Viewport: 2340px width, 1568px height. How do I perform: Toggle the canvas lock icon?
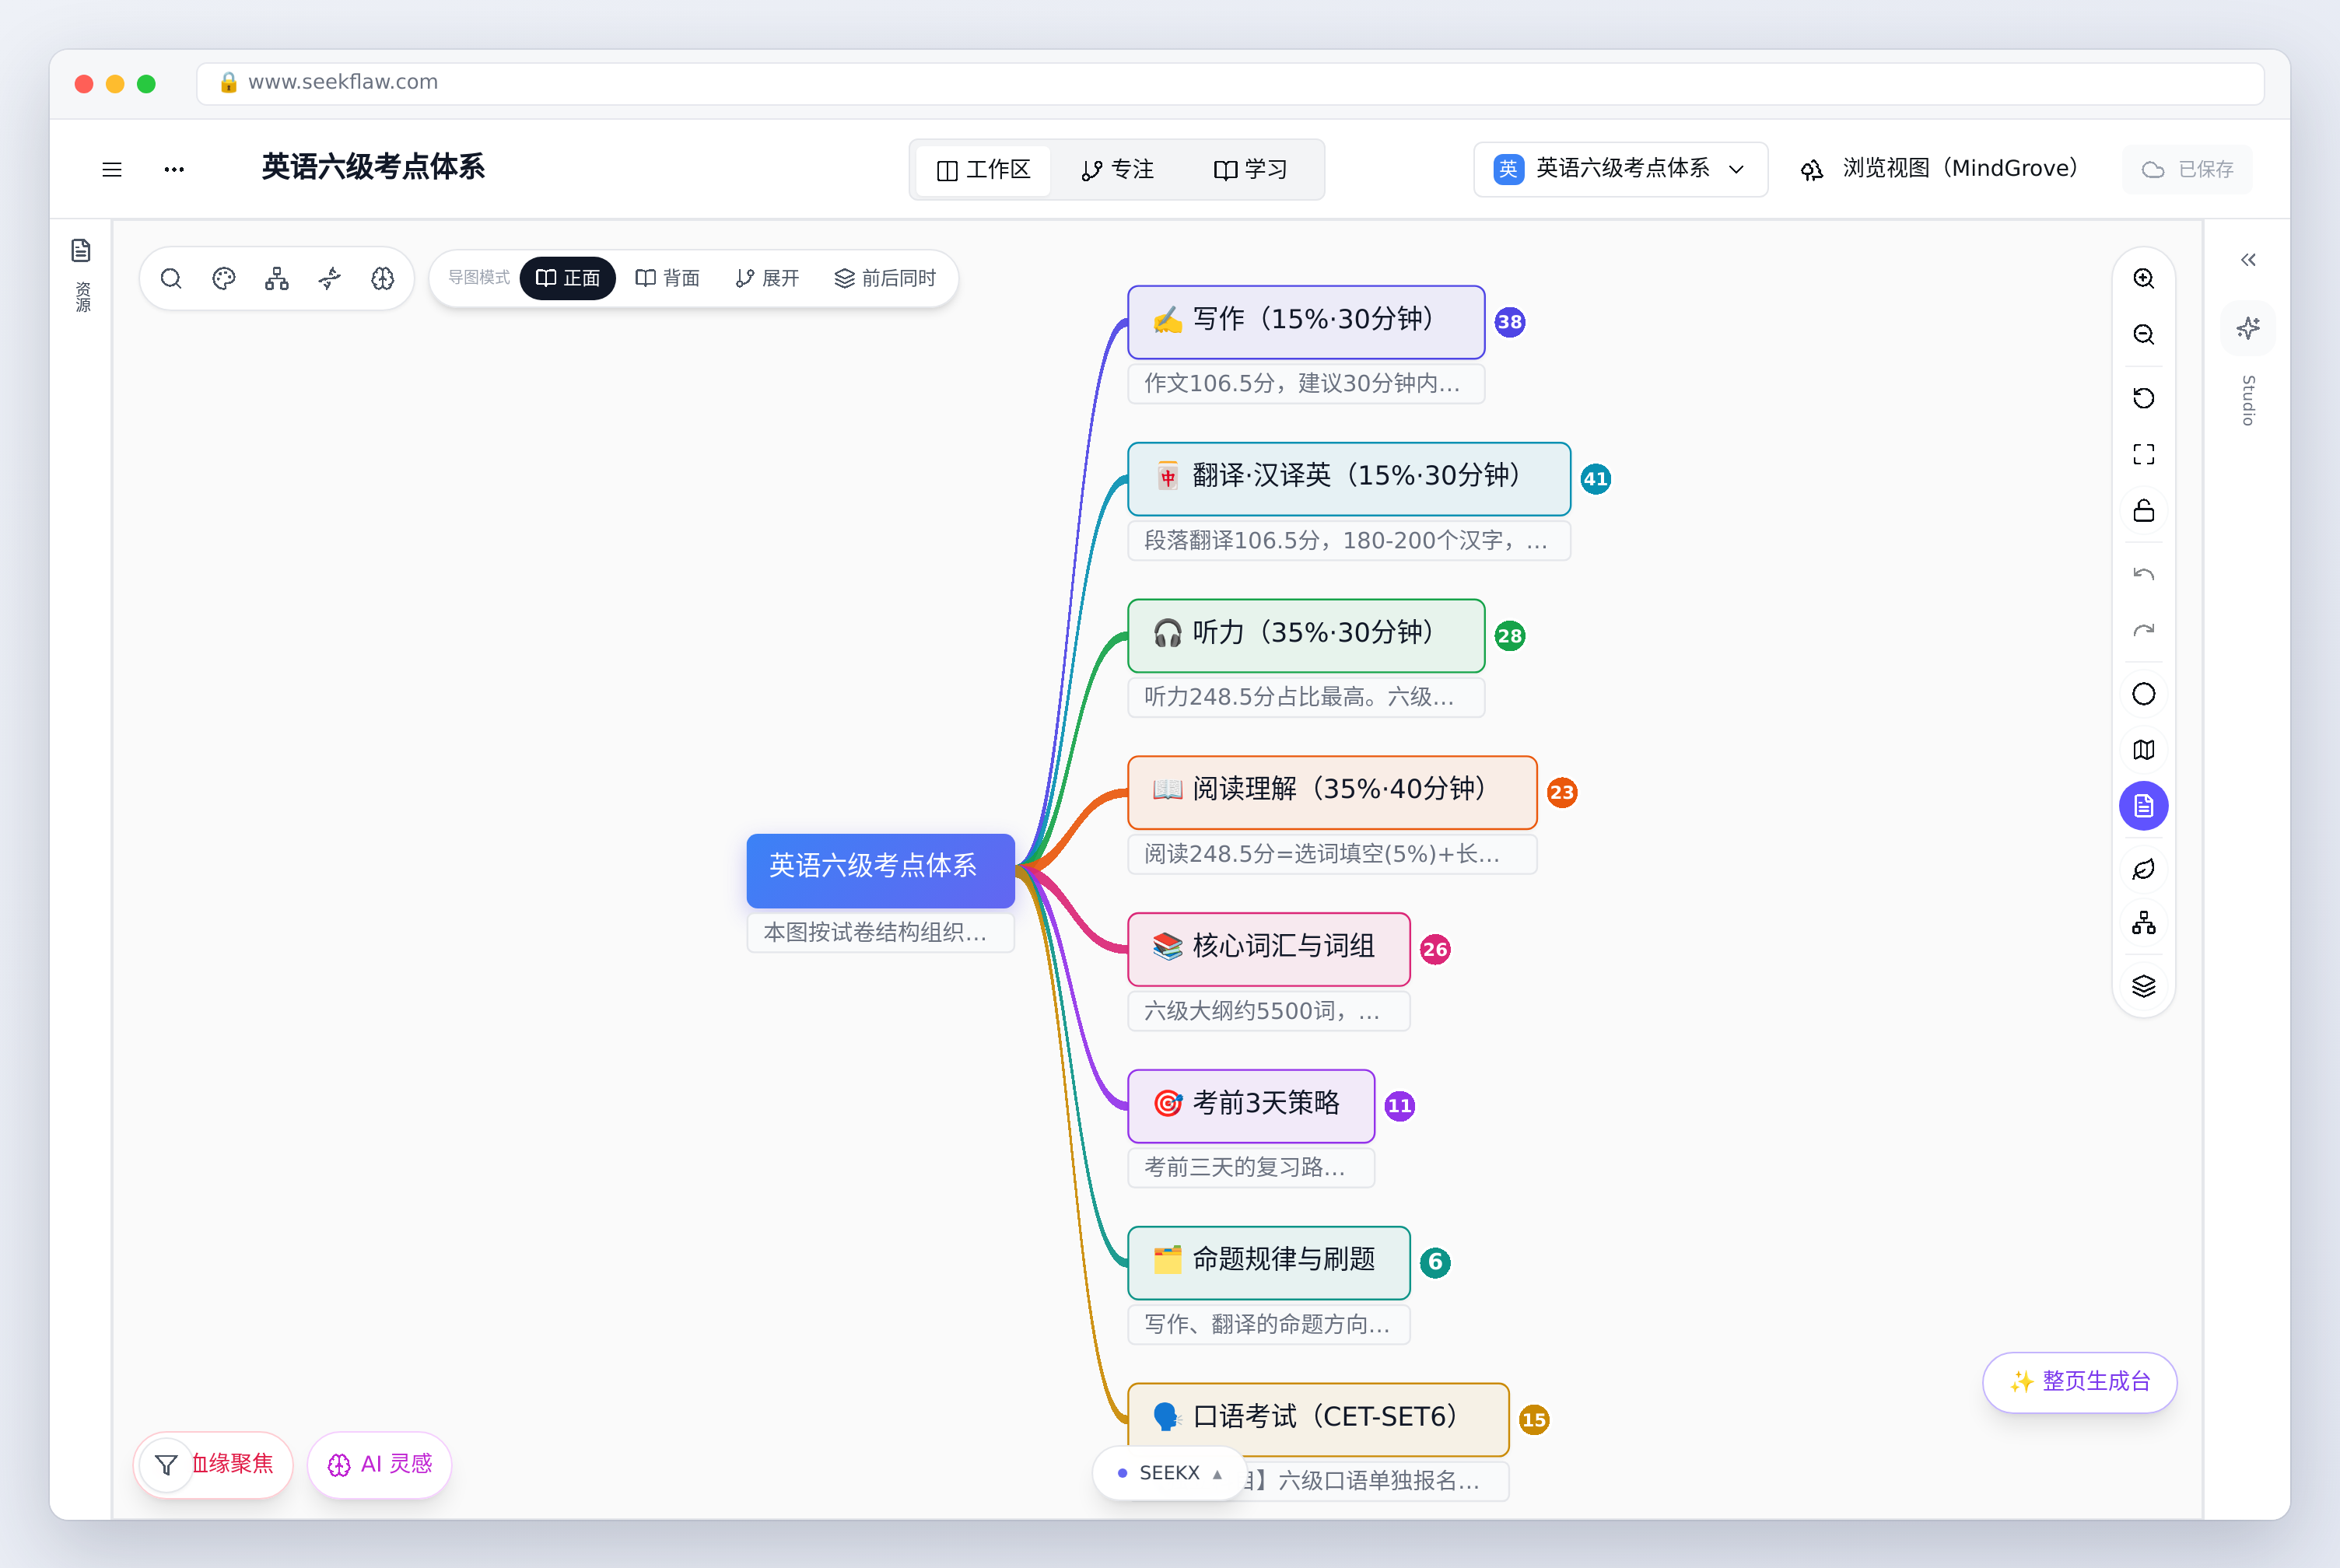coord(2143,510)
